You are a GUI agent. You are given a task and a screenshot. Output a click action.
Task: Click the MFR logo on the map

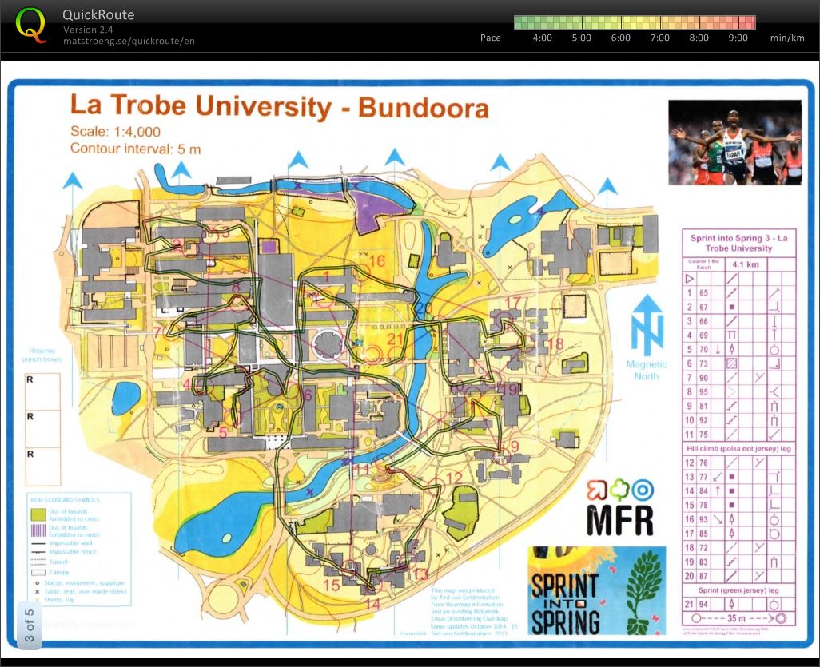(620, 510)
